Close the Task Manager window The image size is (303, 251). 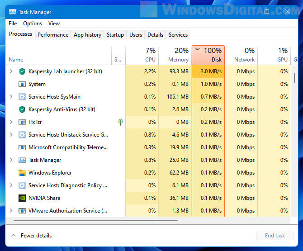tap(287, 12)
